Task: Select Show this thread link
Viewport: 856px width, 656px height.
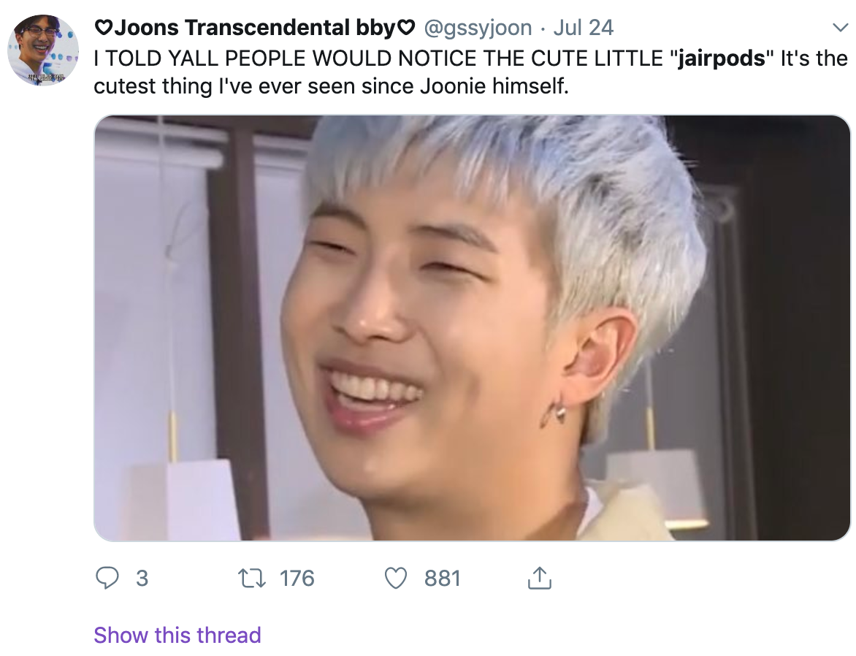Action: coord(177,636)
